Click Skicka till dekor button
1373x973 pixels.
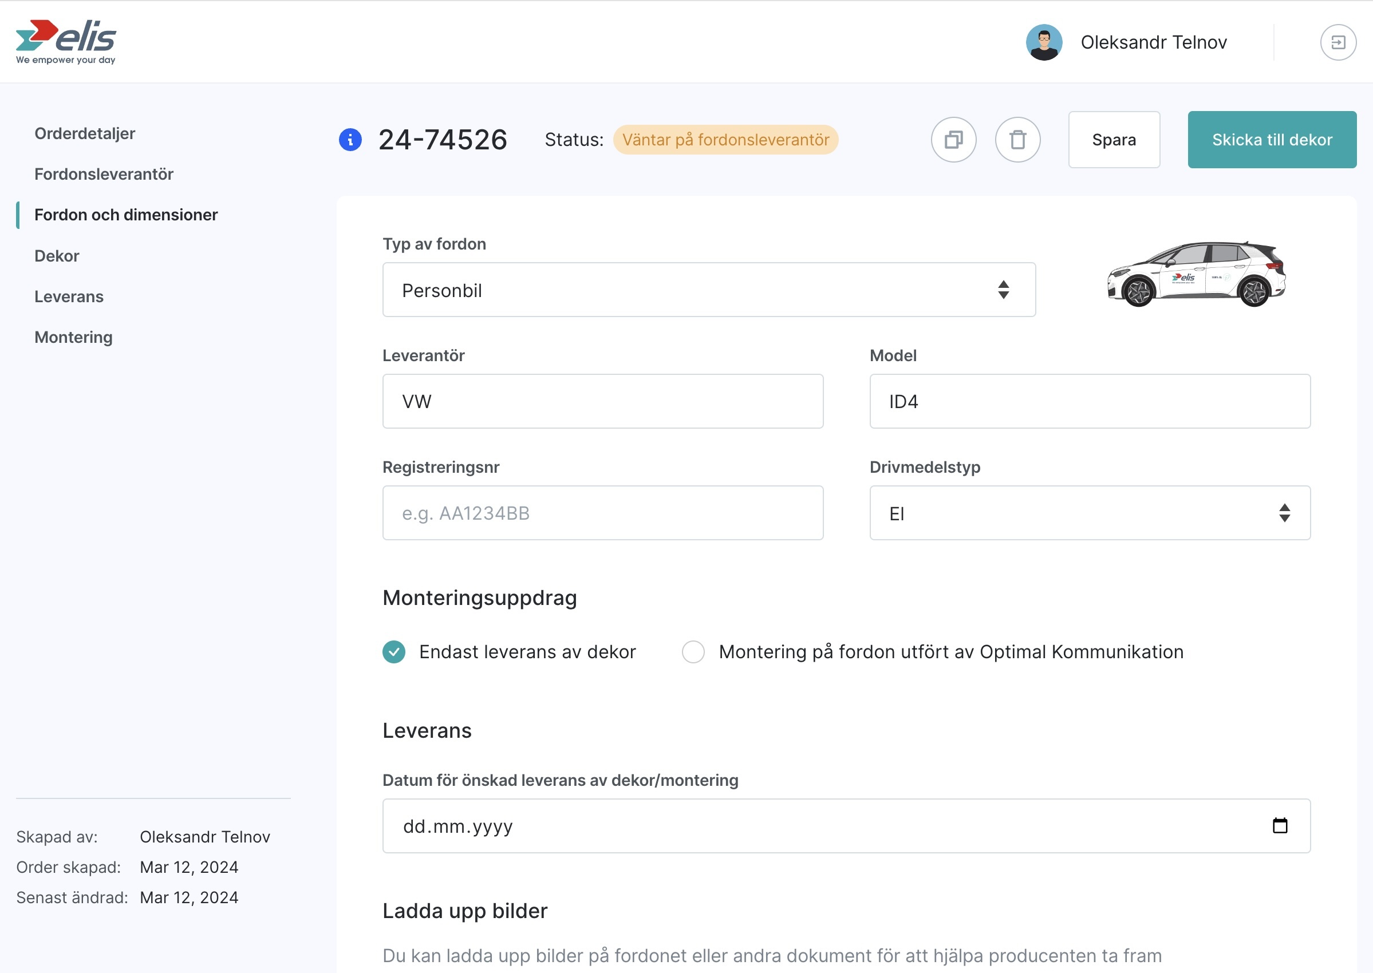pyautogui.click(x=1272, y=140)
